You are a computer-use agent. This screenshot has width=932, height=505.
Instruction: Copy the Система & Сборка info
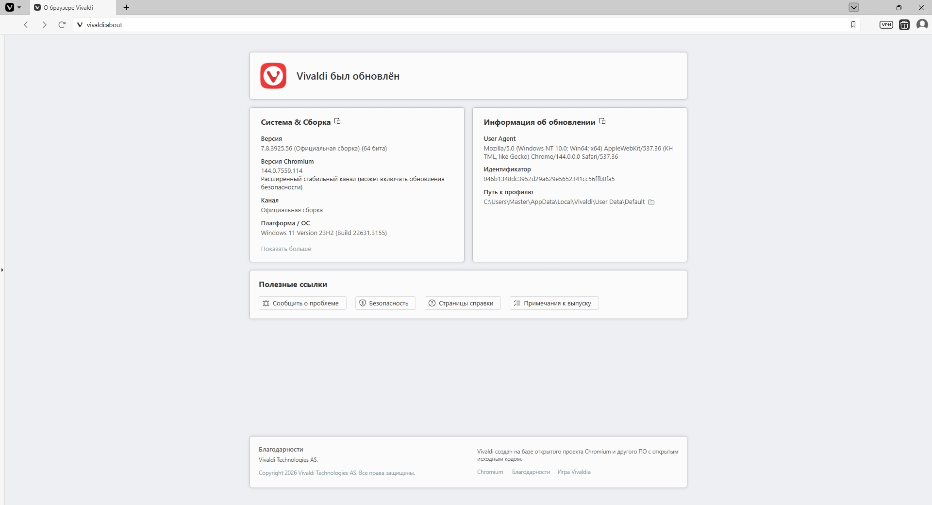point(337,121)
